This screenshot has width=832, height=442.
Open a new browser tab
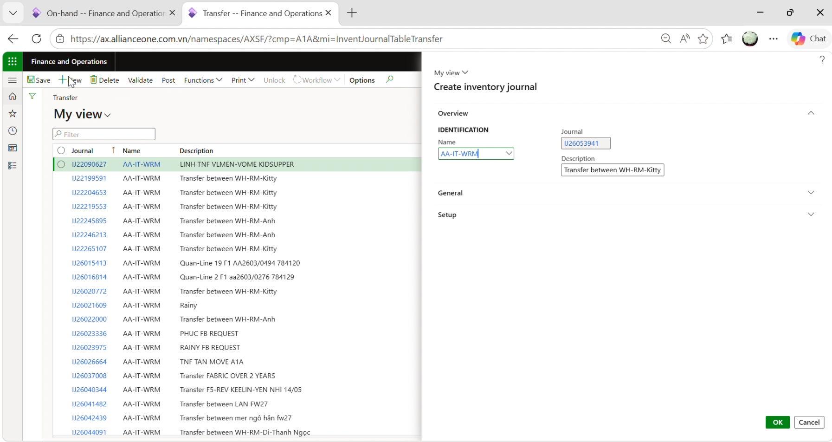(352, 13)
